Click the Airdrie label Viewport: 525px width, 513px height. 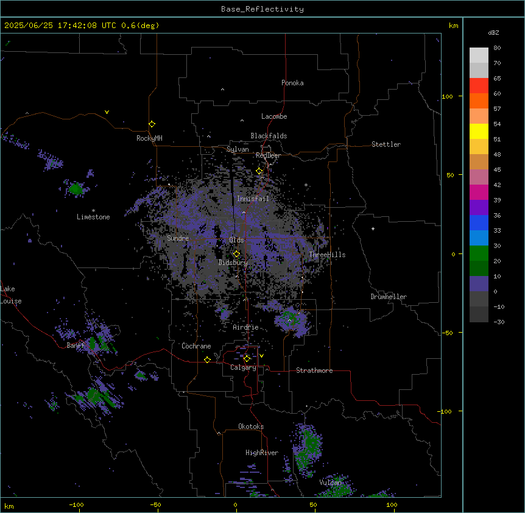[x=246, y=327]
